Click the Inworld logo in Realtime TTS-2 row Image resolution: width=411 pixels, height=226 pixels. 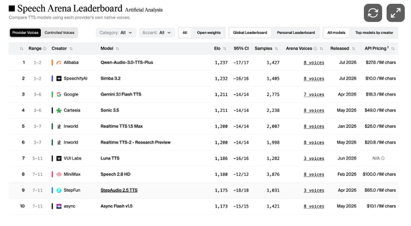coord(59,142)
